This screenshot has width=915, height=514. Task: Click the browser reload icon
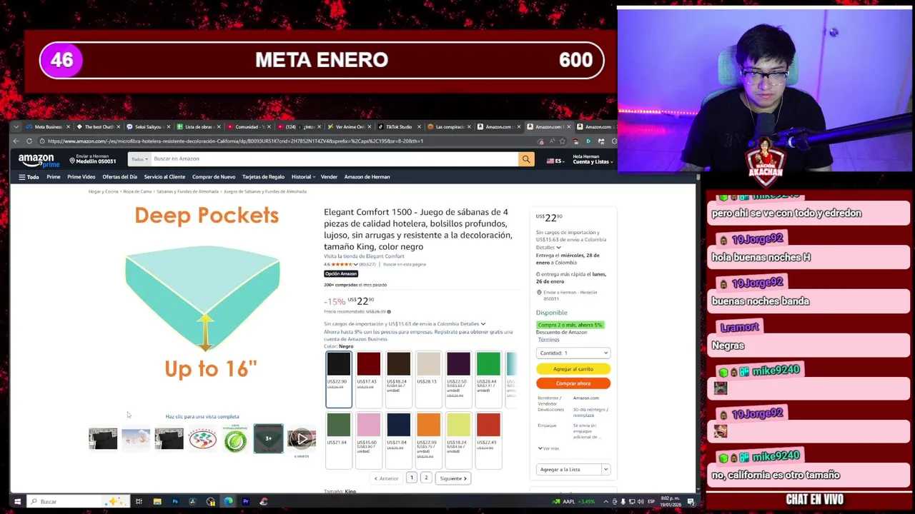pyautogui.click(x=29, y=141)
